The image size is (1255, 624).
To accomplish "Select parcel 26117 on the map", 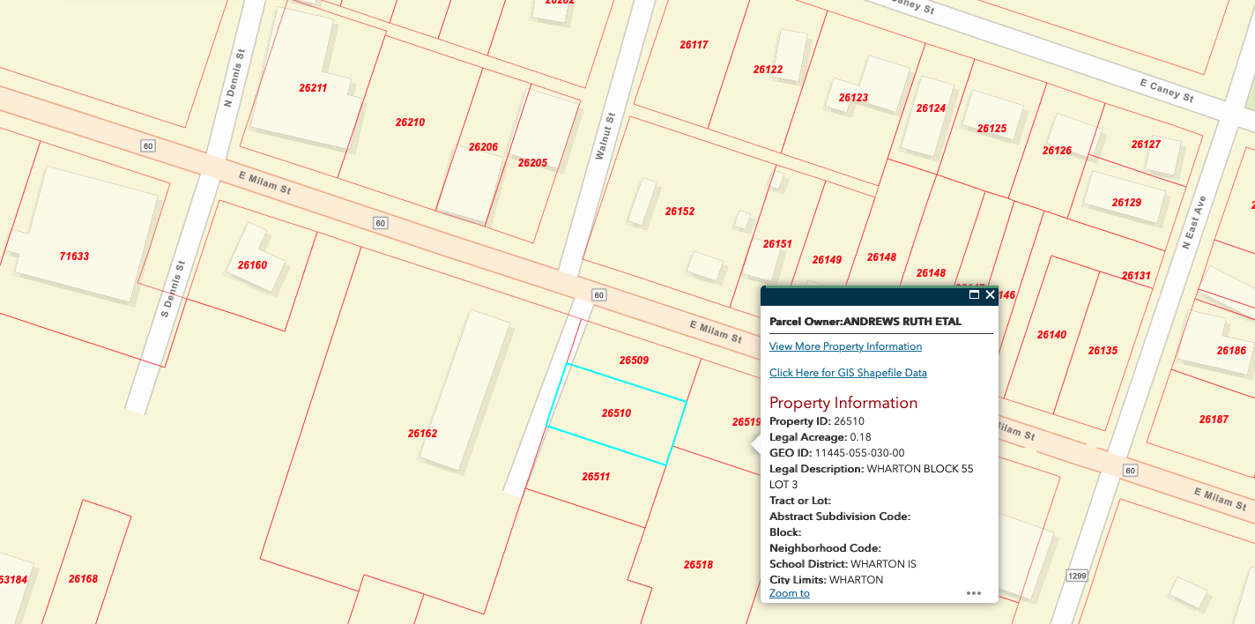I will click(x=694, y=45).
